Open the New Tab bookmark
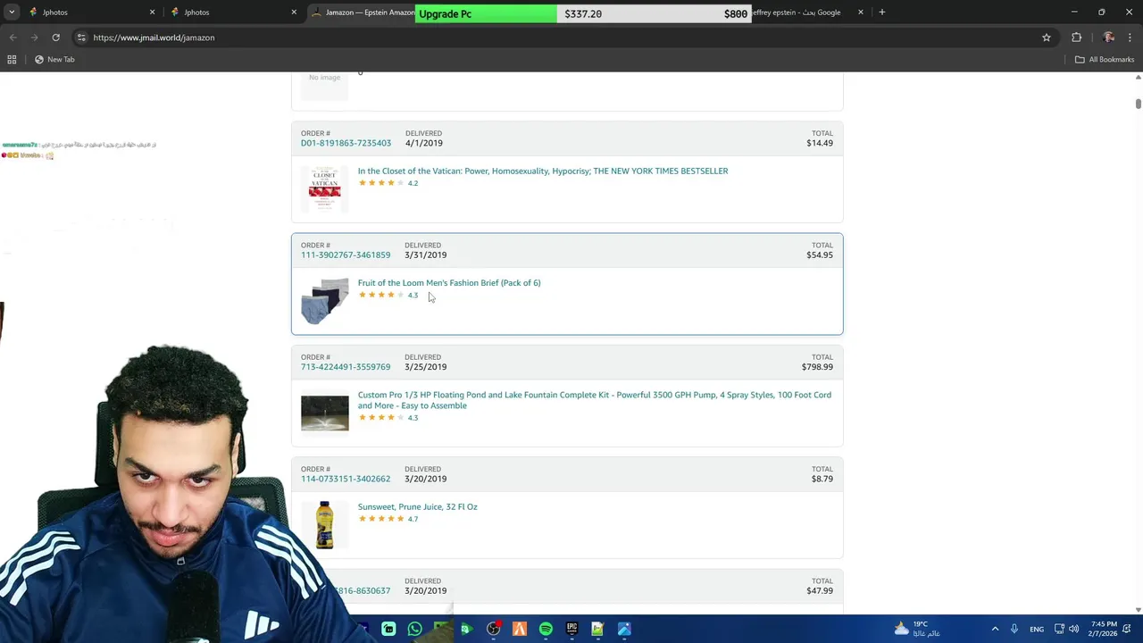 point(54,59)
